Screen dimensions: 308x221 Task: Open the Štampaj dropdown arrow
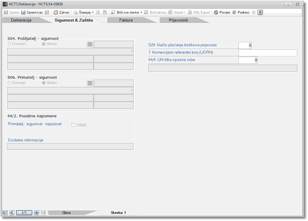click(93, 12)
